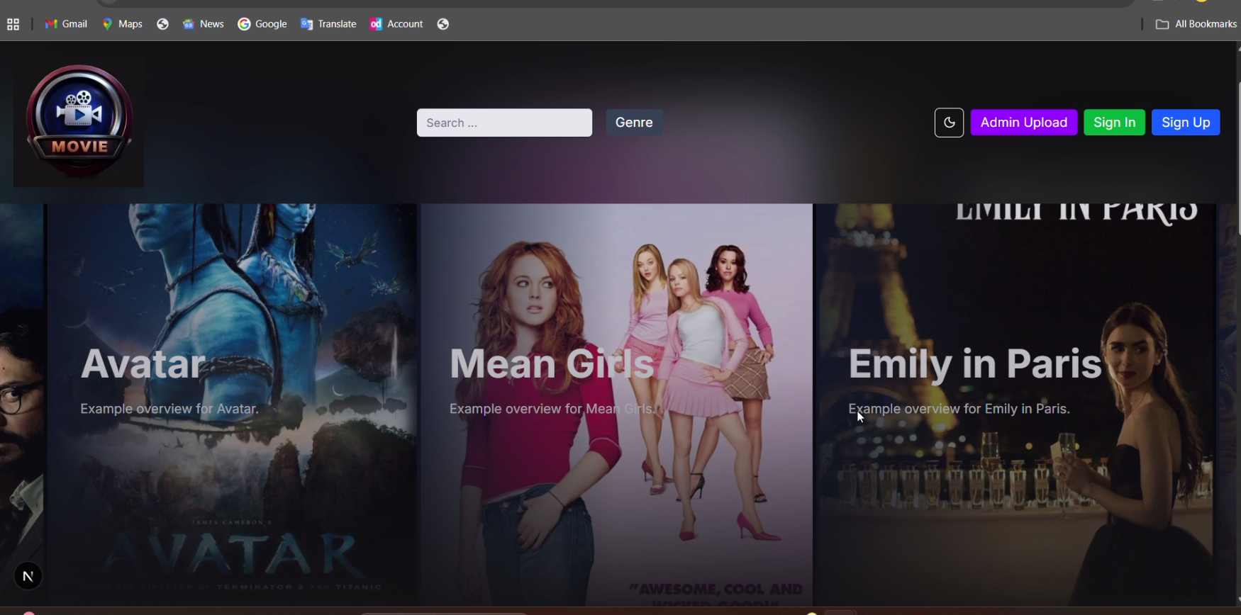Open the Maps bookmark
The width and height of the screenshot is (1241, 615).
(123, 24)
